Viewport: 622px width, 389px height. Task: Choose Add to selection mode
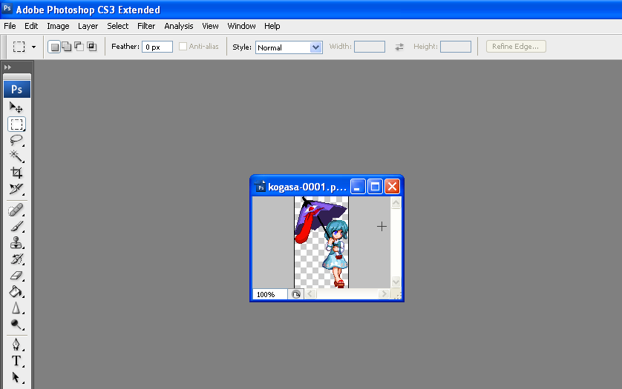(67, 47)
